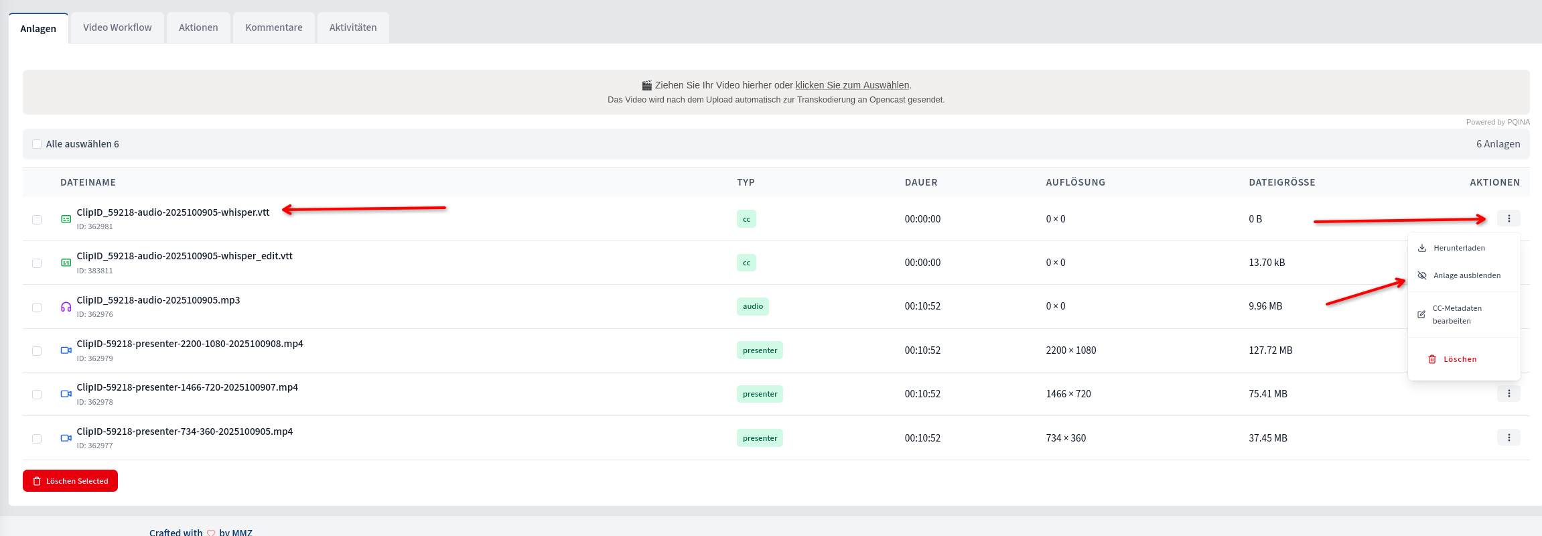Screen dimensions: 1542x536
Task: Click video camera icon for 2200-1080 mp4
Action: point(66,350)
